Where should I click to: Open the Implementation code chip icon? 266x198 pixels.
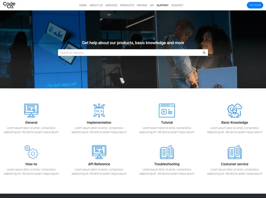[99, 110]
